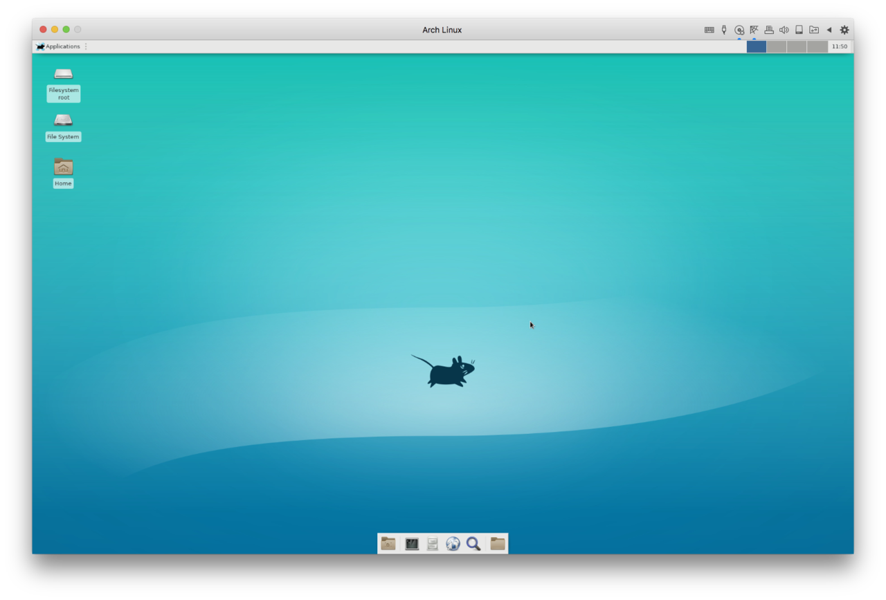The height and width of the screenshot is (600, 886).
Task: Open the USB devices status icon
Action: (724, 30)
